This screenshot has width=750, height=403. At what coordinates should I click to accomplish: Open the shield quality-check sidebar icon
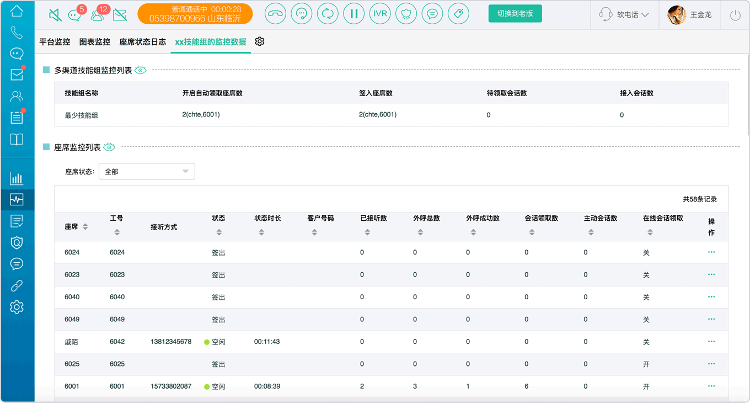click(17, 242)
